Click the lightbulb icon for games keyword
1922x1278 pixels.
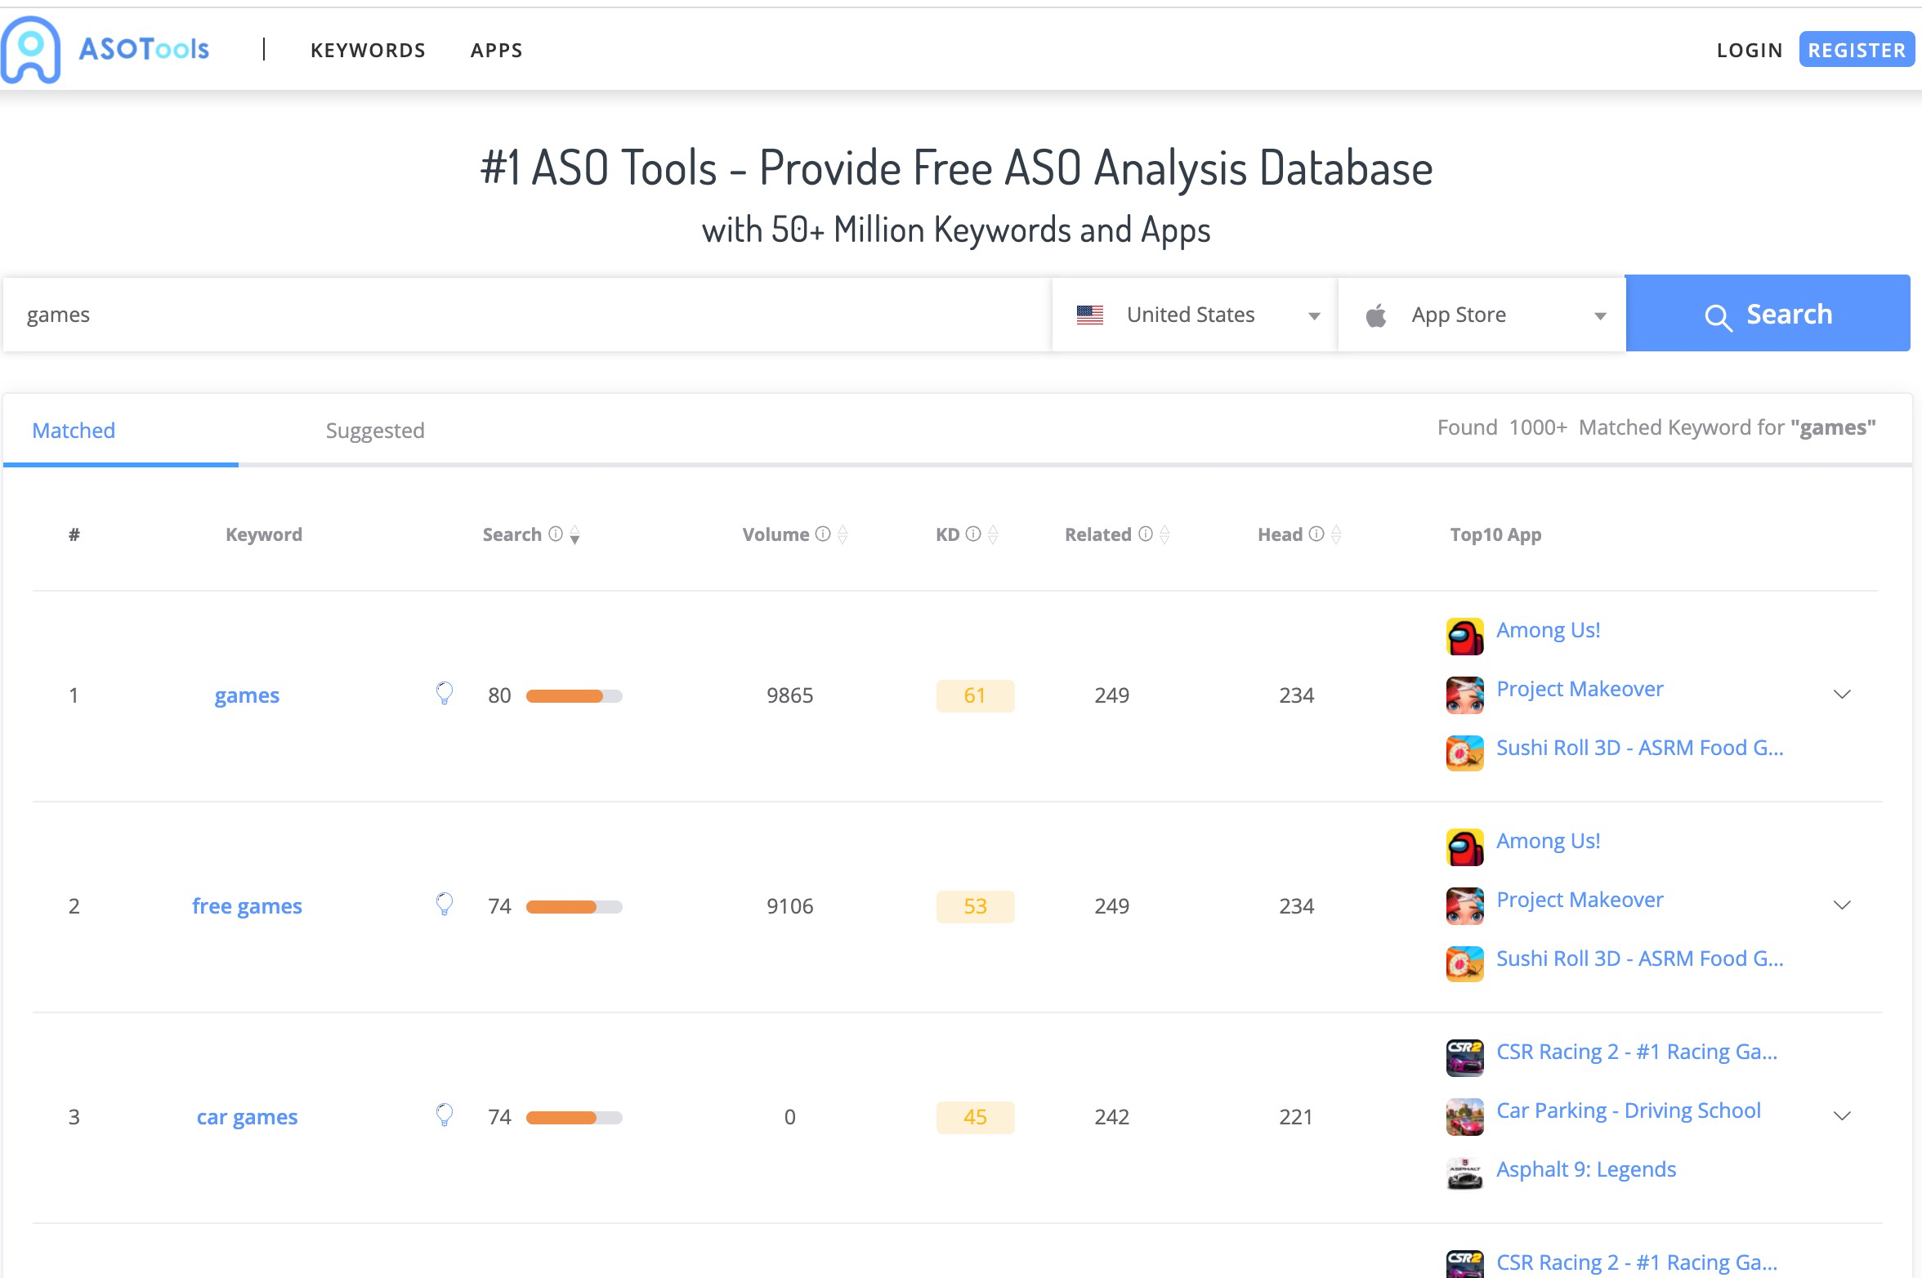coord(444,694)
